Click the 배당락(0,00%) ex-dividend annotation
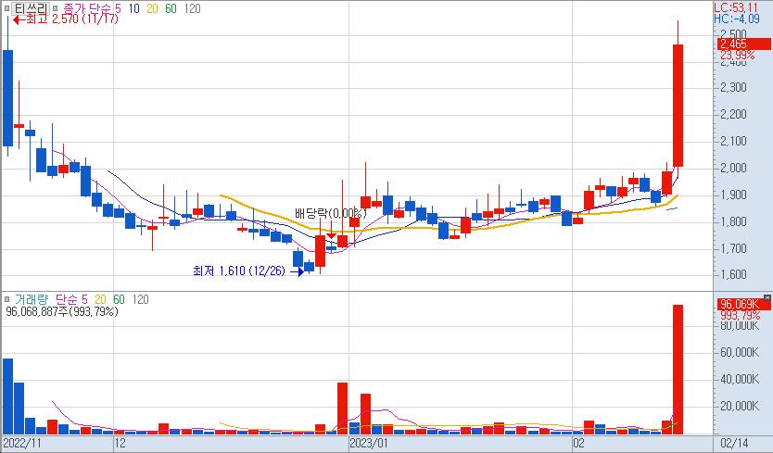Image resolution: width=773 pixels, height=453 pixels. coord(330,213)
